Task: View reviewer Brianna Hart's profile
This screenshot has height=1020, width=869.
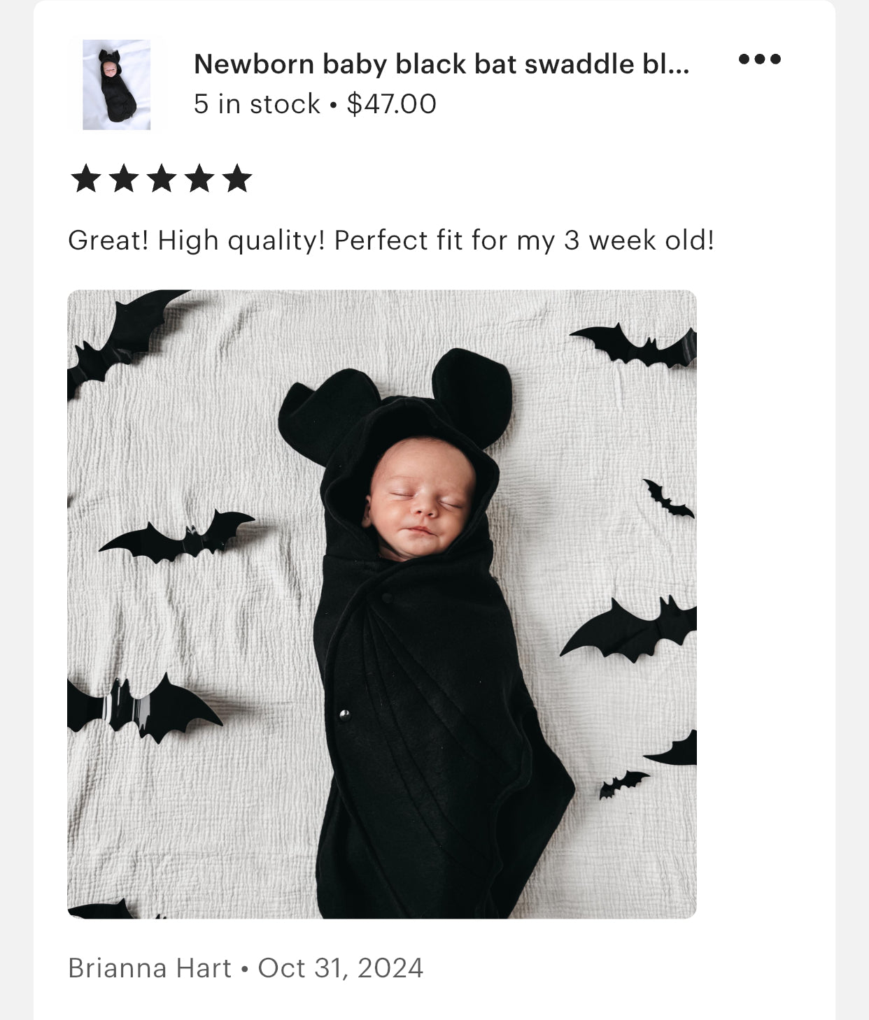Action: point(149,968)
